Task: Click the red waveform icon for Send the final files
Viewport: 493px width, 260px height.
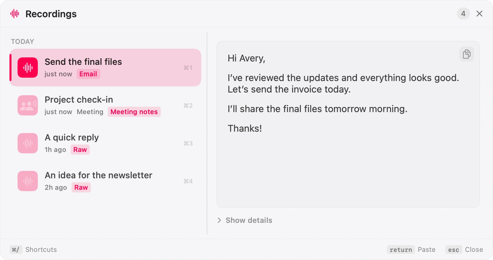Action: tap(28, 68)
